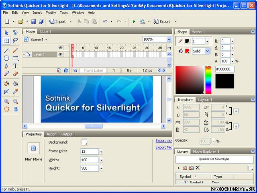257x193 pixels.
Task: Switch to the Code tab
Action: pyautogui.click(x=44, y=31)
